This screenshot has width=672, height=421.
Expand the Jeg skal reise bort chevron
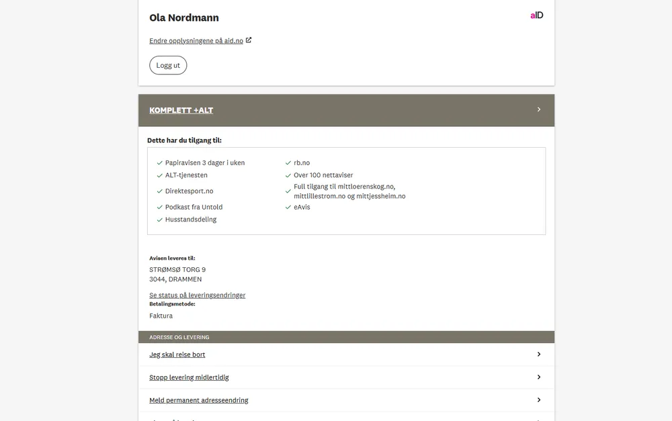539,355
